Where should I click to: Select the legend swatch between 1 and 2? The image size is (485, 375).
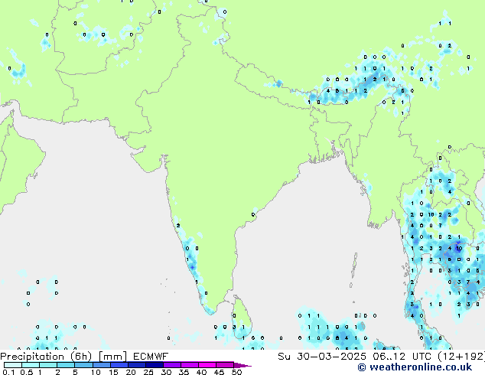click(48, 365)
